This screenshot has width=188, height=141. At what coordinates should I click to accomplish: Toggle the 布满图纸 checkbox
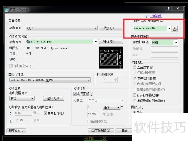point(75,94)
